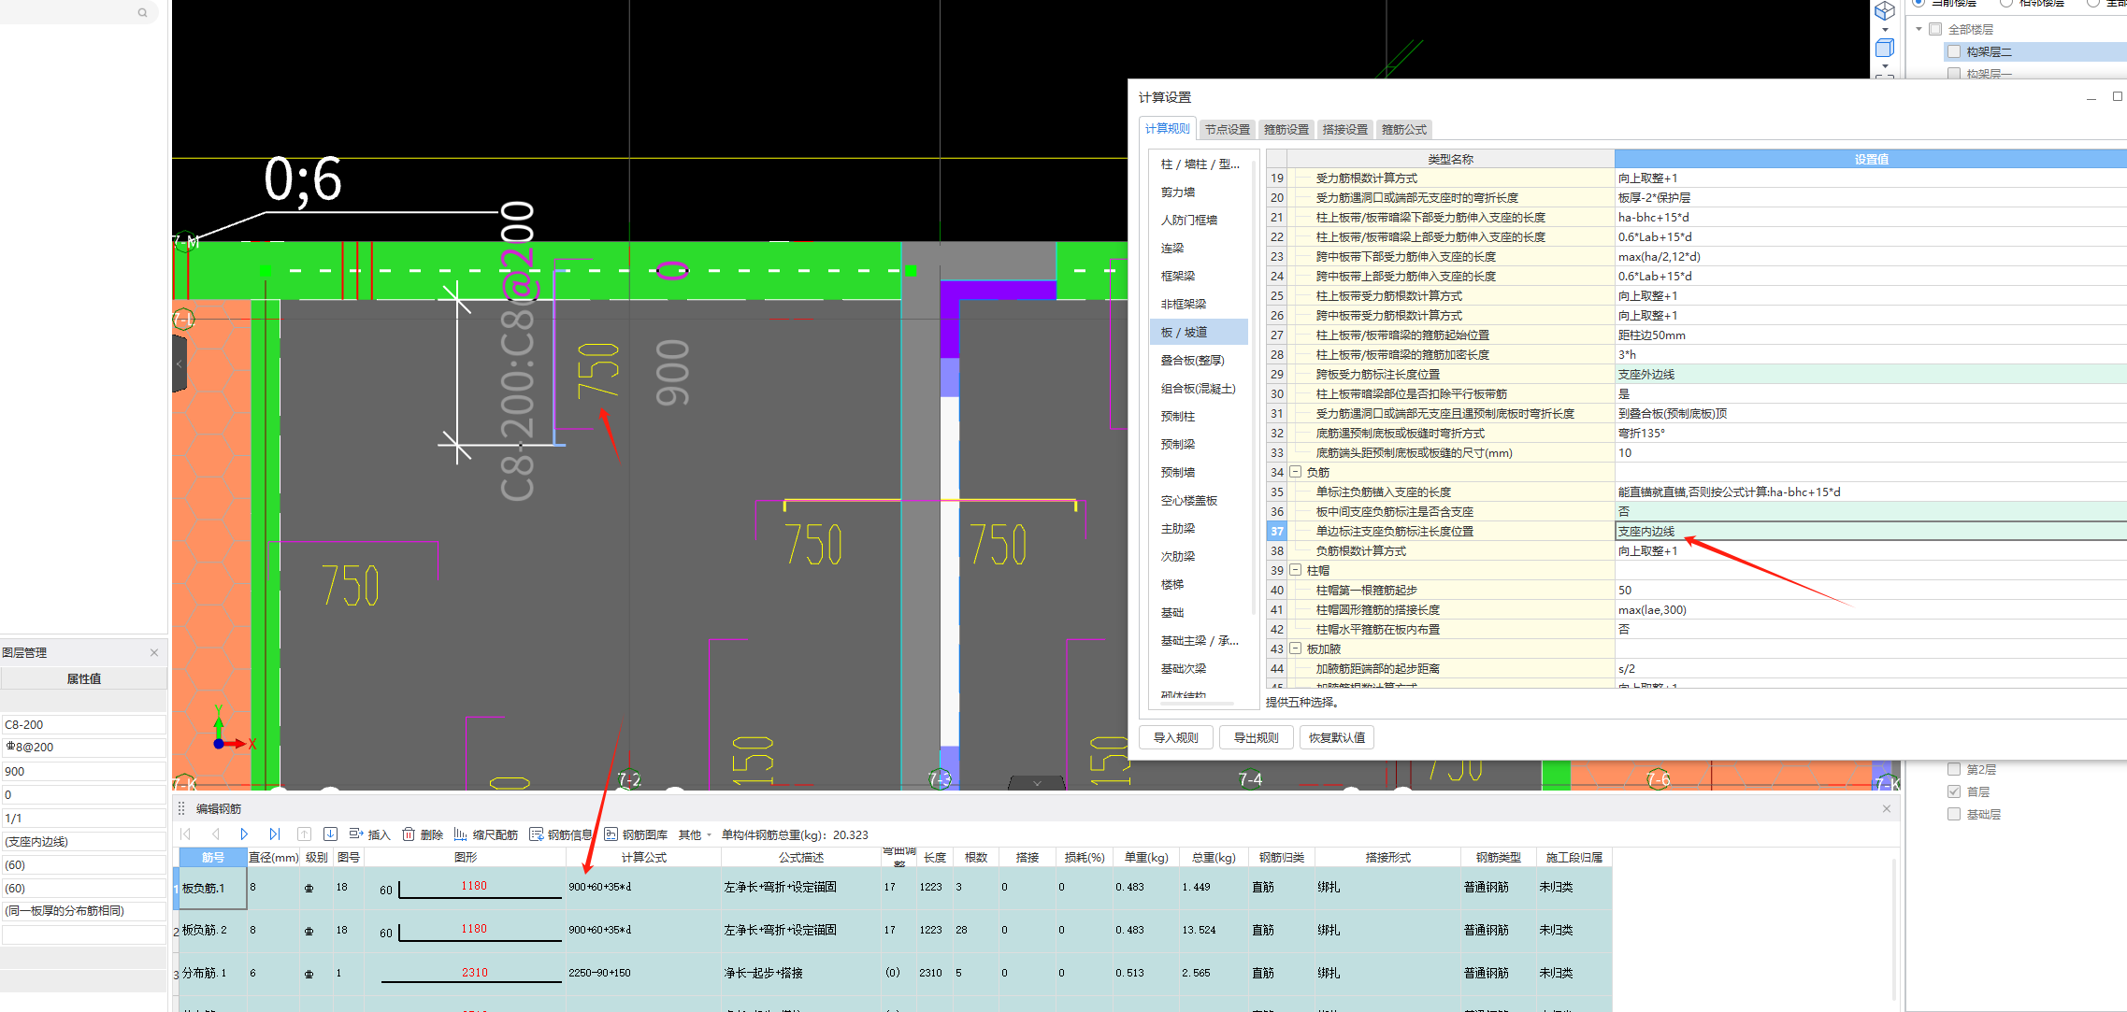Collapse the 柱帽 group in row 39
The image size is (2127, 1012).
point(1296,570)
